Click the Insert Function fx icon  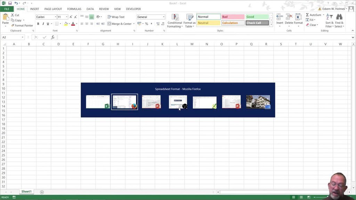click(53, 37)
